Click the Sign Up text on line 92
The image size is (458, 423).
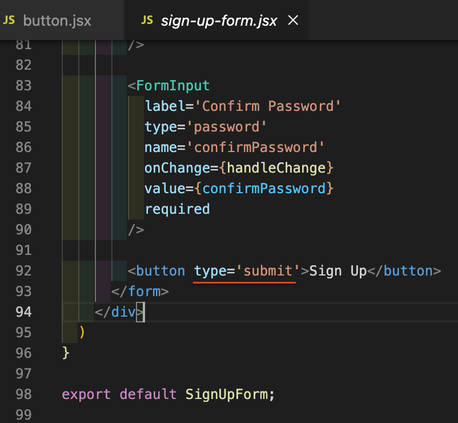click(x=338, y=271)
